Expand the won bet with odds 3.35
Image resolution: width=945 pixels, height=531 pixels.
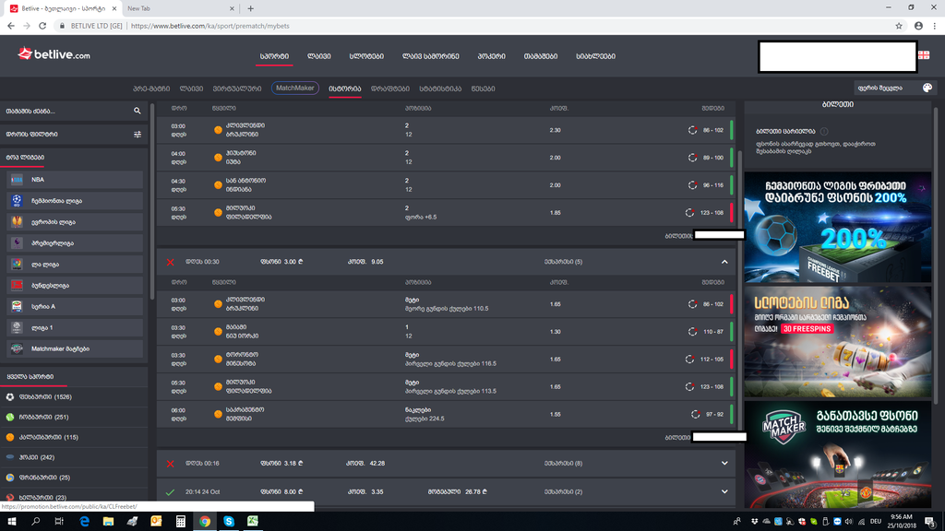[724, 492]
